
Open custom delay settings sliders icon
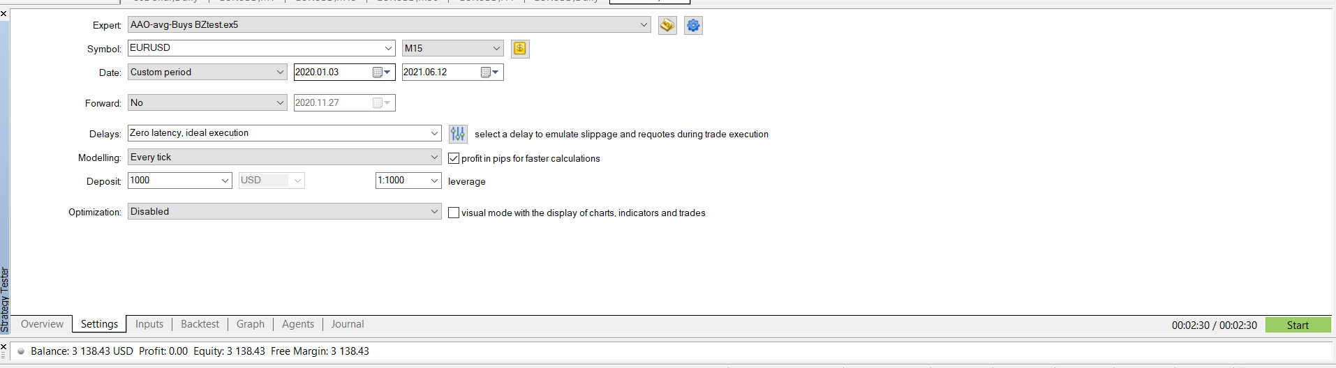click(458, 134)
